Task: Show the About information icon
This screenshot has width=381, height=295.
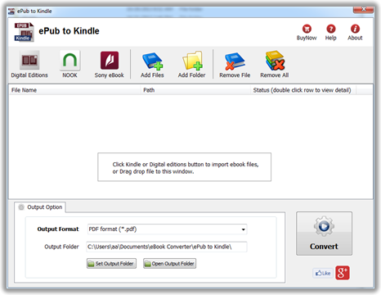Action: coord(355,29)
